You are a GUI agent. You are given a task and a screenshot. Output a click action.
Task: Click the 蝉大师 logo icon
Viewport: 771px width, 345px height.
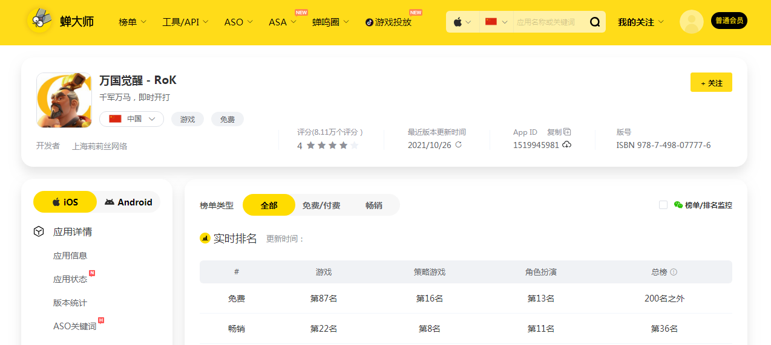coord(40,21)
